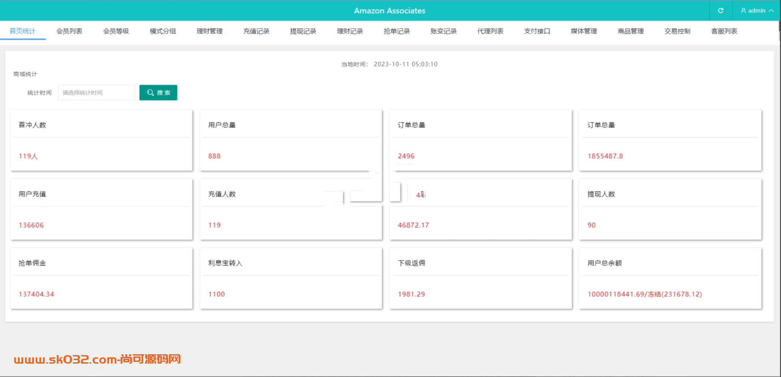Screen dimensions: 781x377
Task: Select the 支付接口 tab
Action: pos(537,31)
